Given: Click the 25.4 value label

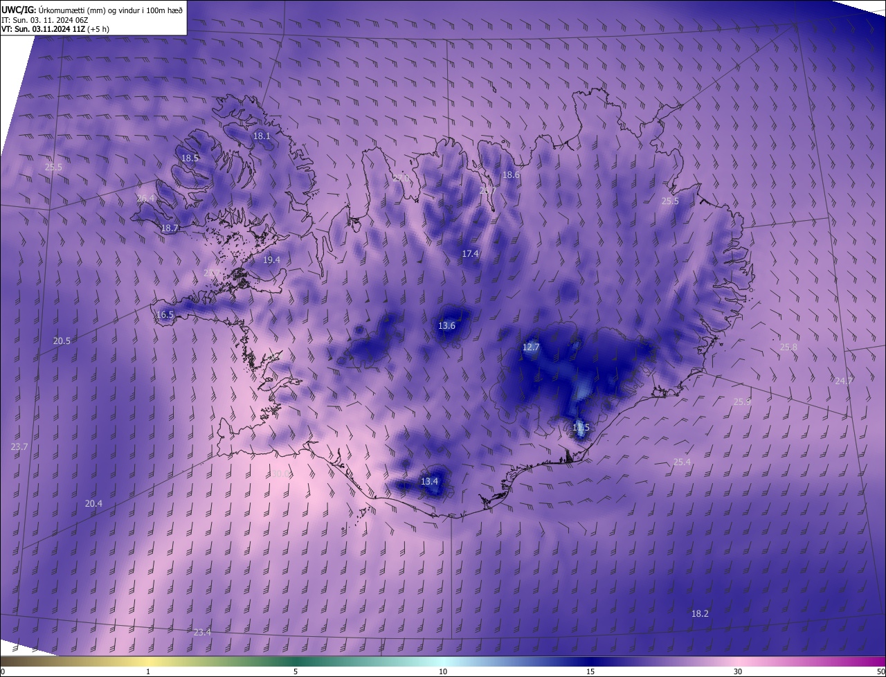Looking at the screenshot, I should click(682, 462).
